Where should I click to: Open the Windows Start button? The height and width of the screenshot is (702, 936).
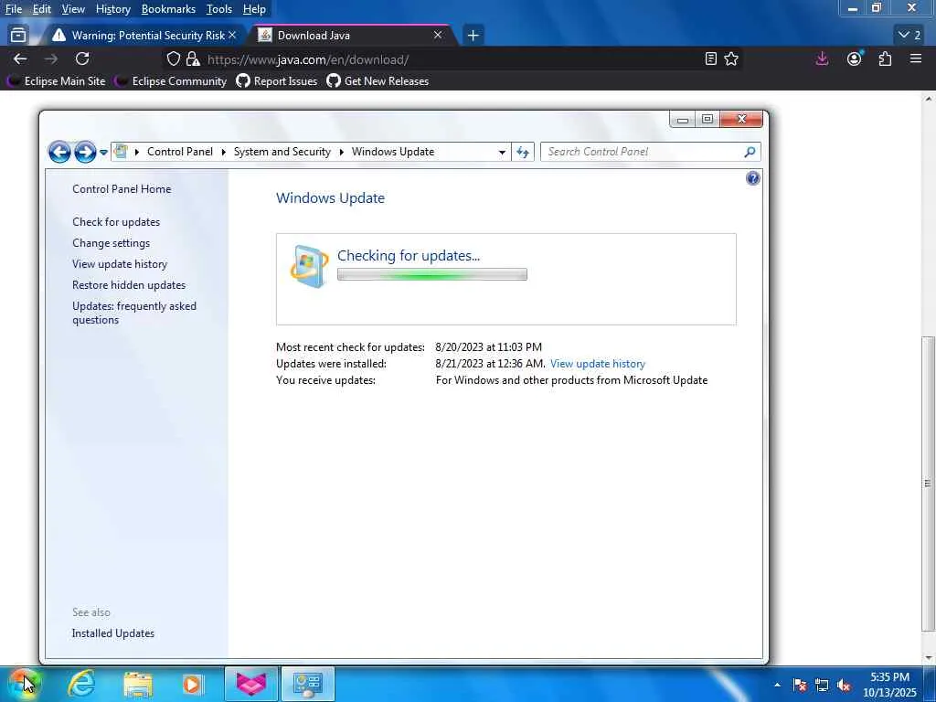click(x=24, y=684)
